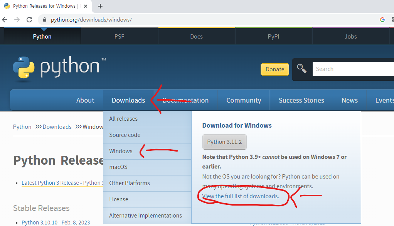This screenshot has height=226, width=394.
Task: Click the Python favicon on the tab
Action: coord(7,6)
